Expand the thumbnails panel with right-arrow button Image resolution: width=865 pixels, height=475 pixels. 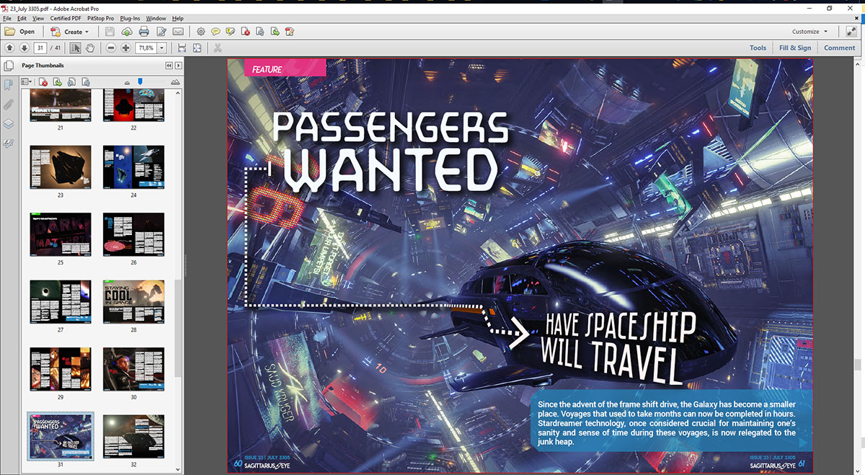click(178, 66)
